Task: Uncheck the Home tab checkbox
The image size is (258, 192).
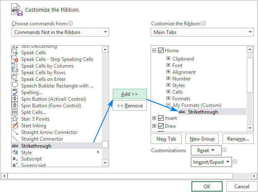Action: (161, 51)
